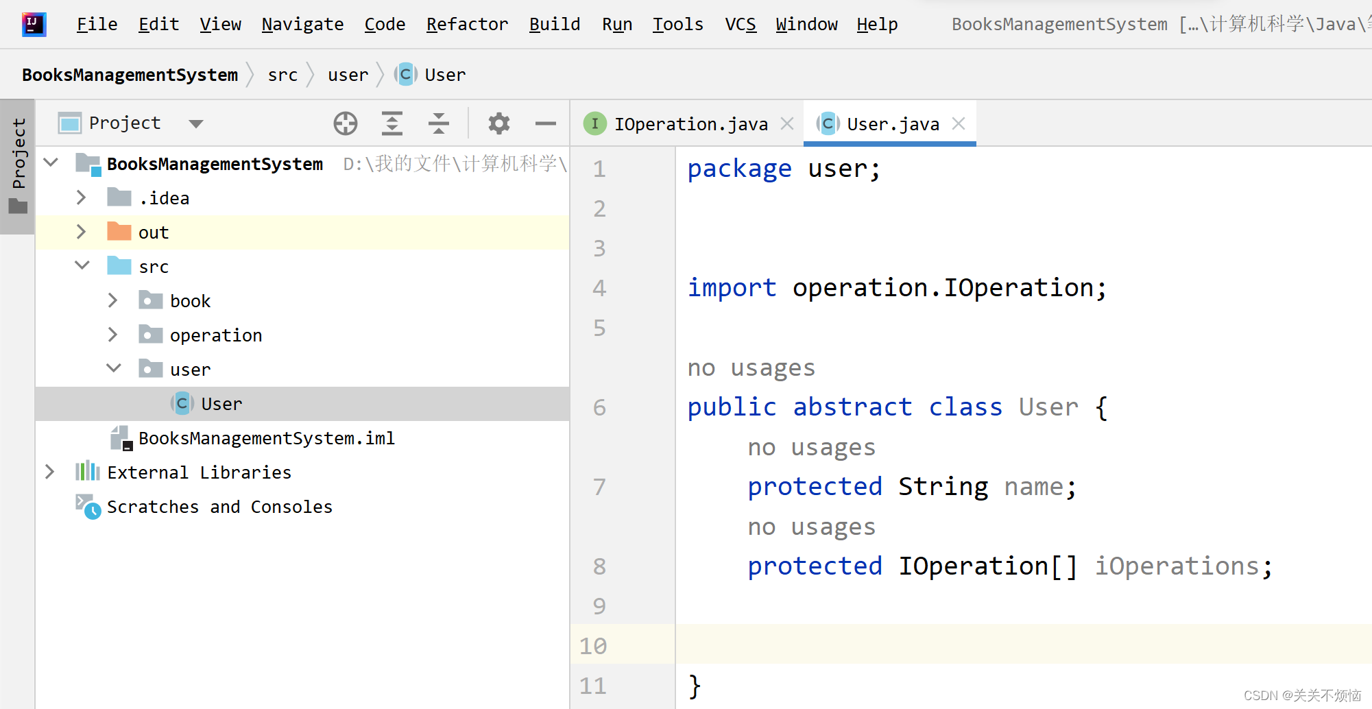Select the src folder in tree
The height and width of the screenshot is (709, 1372).
pyautogui.click(x=302, y=267)
